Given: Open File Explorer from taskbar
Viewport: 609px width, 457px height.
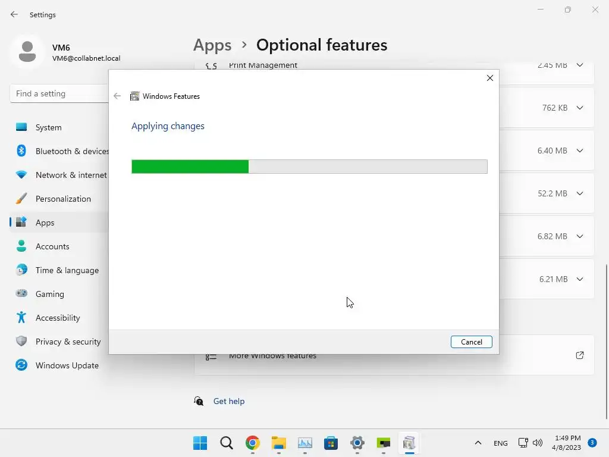Looking at the screenshot, I should [278, 443].
